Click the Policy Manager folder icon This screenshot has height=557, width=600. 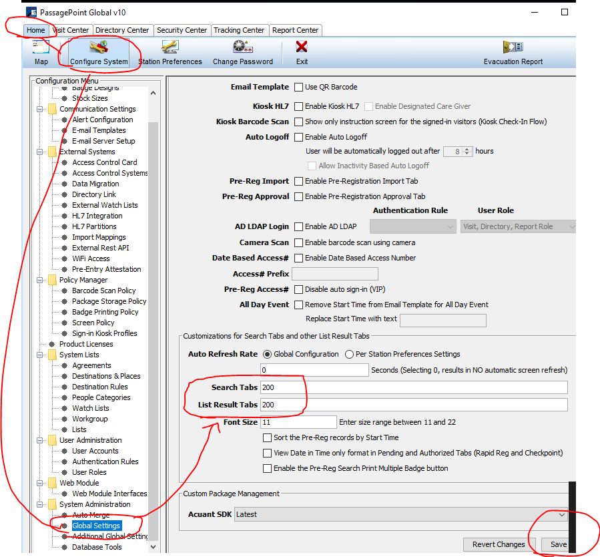(x=53, y=281)
